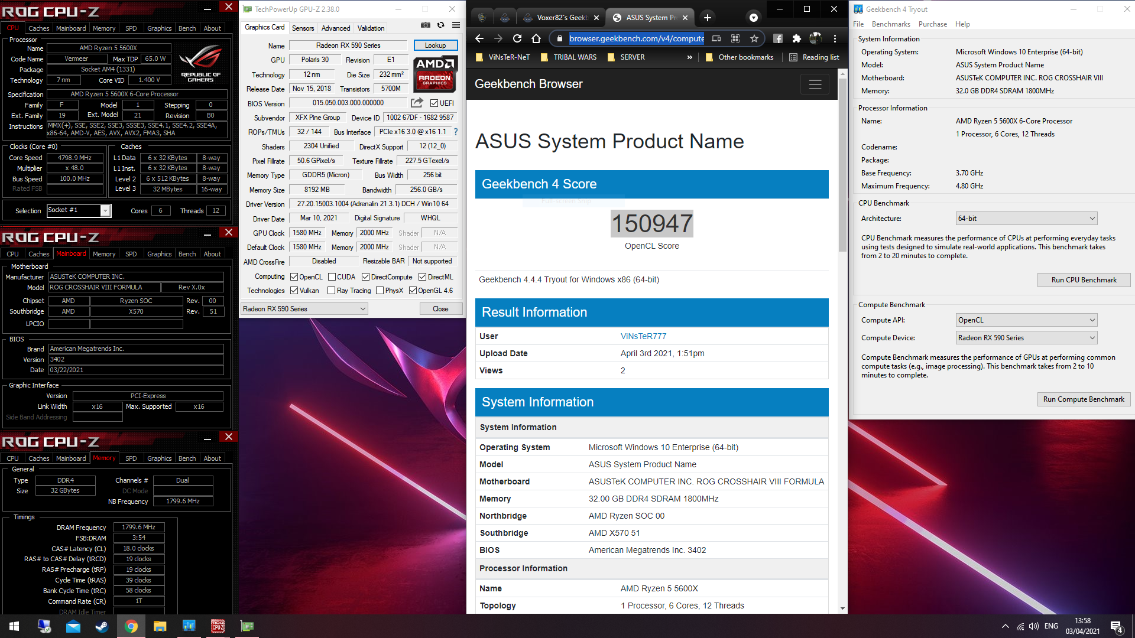Open Chrome profile avatar
Image resolution: width=1135 pixels, height=638 pixels.
point(815,38)
